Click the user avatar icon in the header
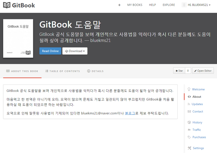 tap(184, 5)
